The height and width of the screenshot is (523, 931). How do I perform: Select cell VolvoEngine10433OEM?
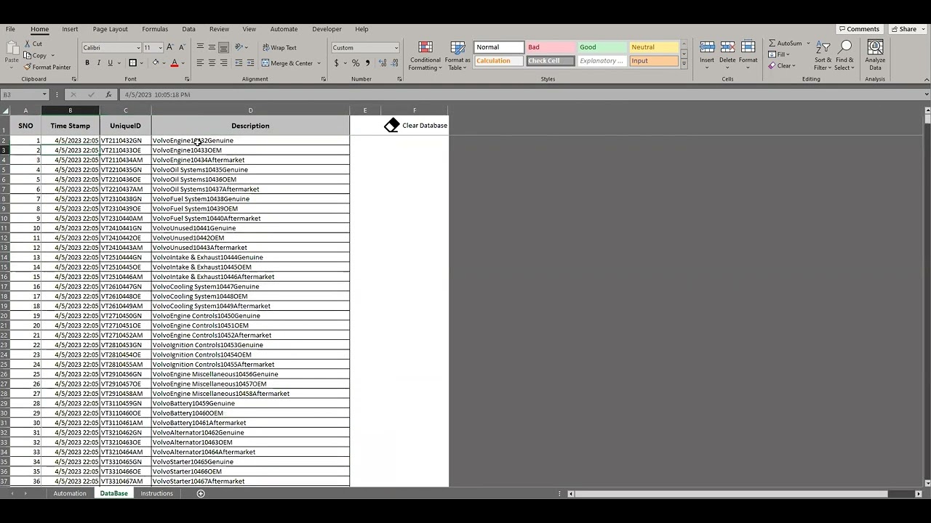tap(250, 150)
